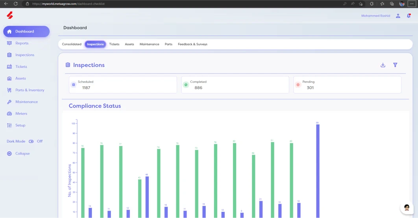Switch to the Maintenance tab
Image resolution: width=418 pixels, height=218 pixels.
pos(149,44)
